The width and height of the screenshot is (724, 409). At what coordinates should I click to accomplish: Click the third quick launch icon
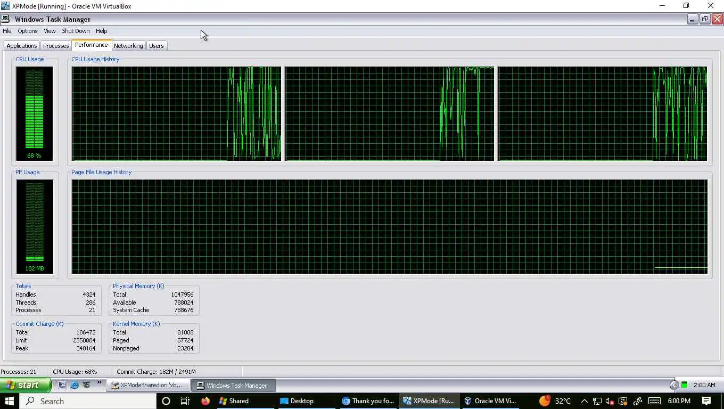coord(86,385)
